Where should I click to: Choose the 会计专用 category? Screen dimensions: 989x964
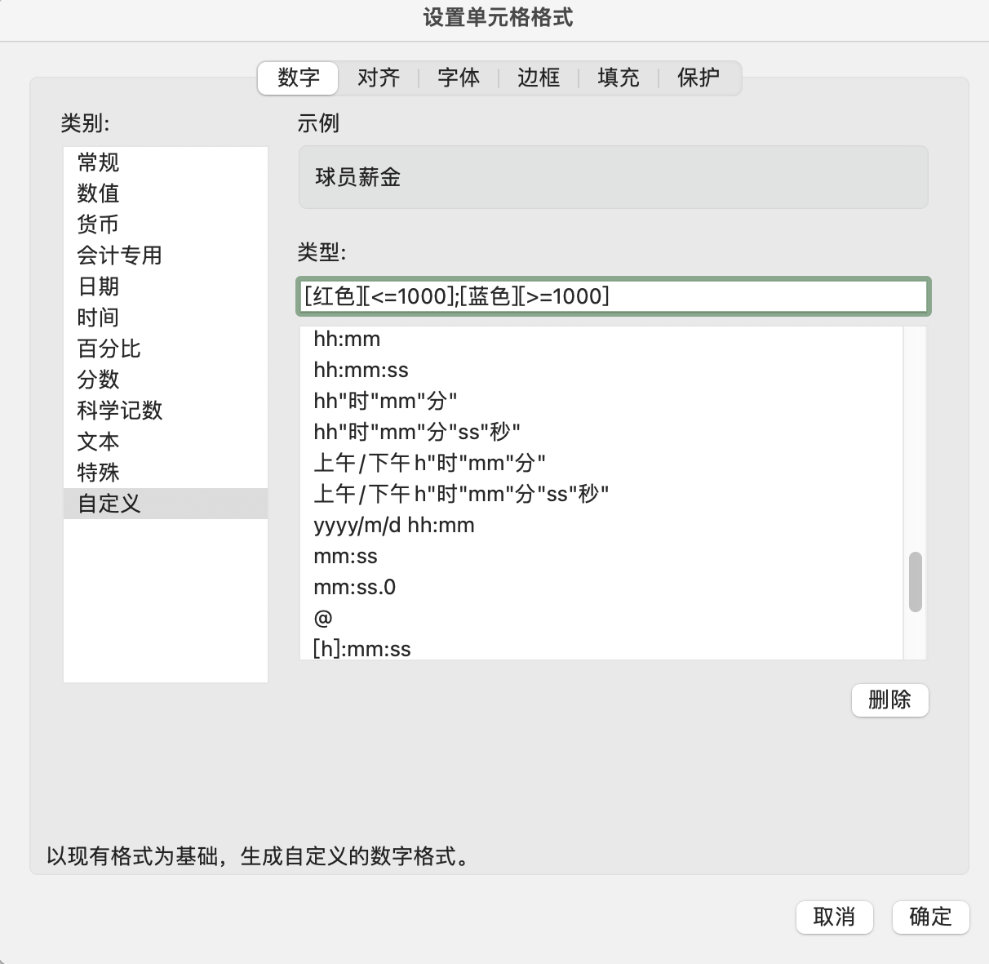pyautogui.click(x=166, y=255)
